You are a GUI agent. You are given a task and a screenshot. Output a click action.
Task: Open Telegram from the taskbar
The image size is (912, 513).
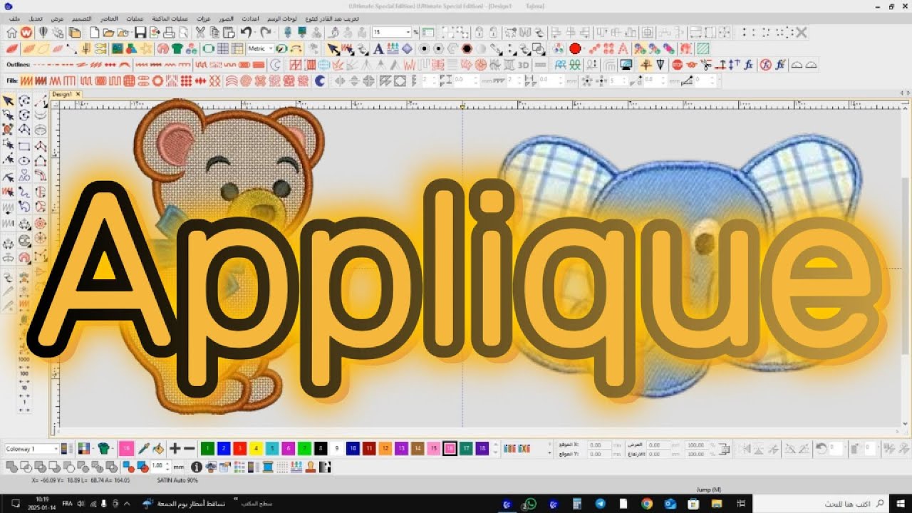coord(599,503)
